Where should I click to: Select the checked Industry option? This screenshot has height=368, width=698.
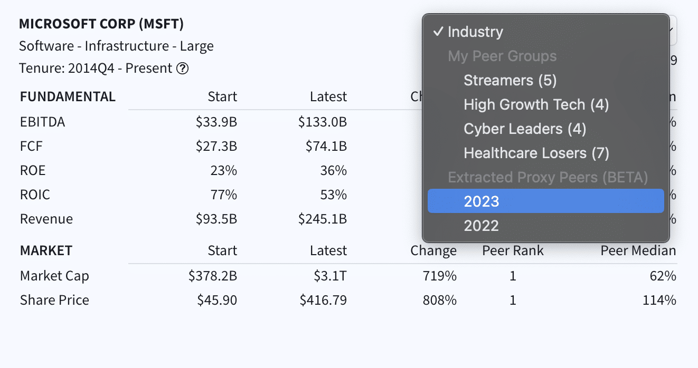(475, 32)
